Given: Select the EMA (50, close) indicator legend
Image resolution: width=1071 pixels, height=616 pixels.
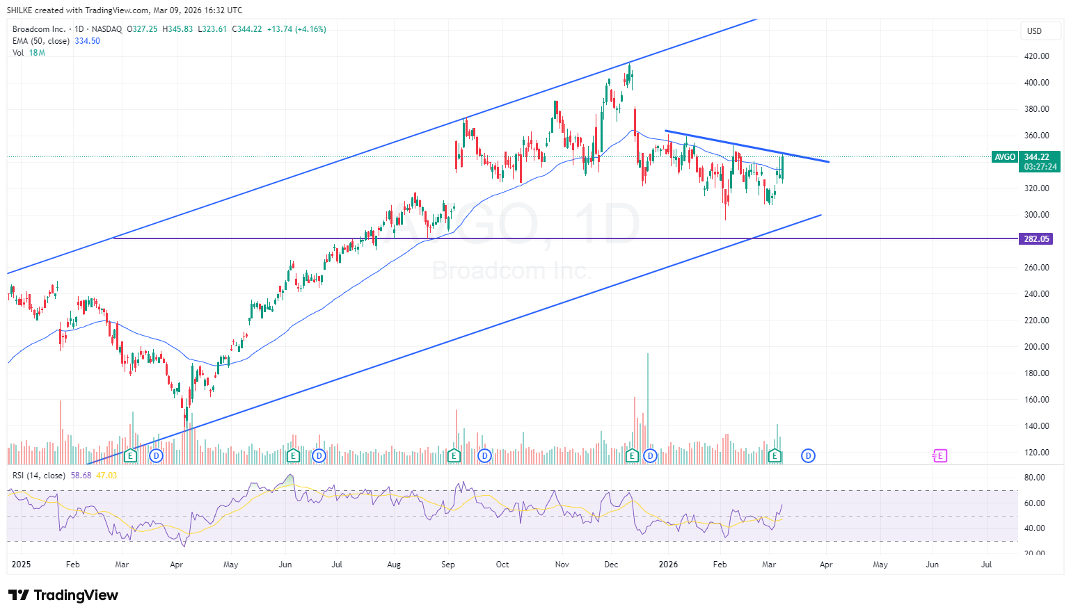Looking at the screenshot, I should click(x=41, y=41).
